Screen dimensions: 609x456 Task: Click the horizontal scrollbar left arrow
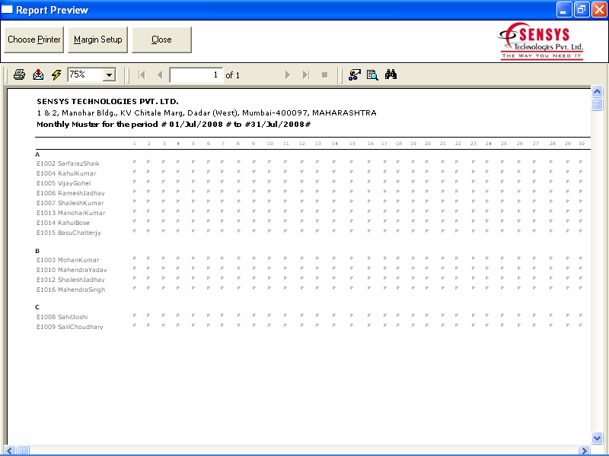point(10,451)
